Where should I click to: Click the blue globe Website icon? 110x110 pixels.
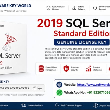pos(59,84)
